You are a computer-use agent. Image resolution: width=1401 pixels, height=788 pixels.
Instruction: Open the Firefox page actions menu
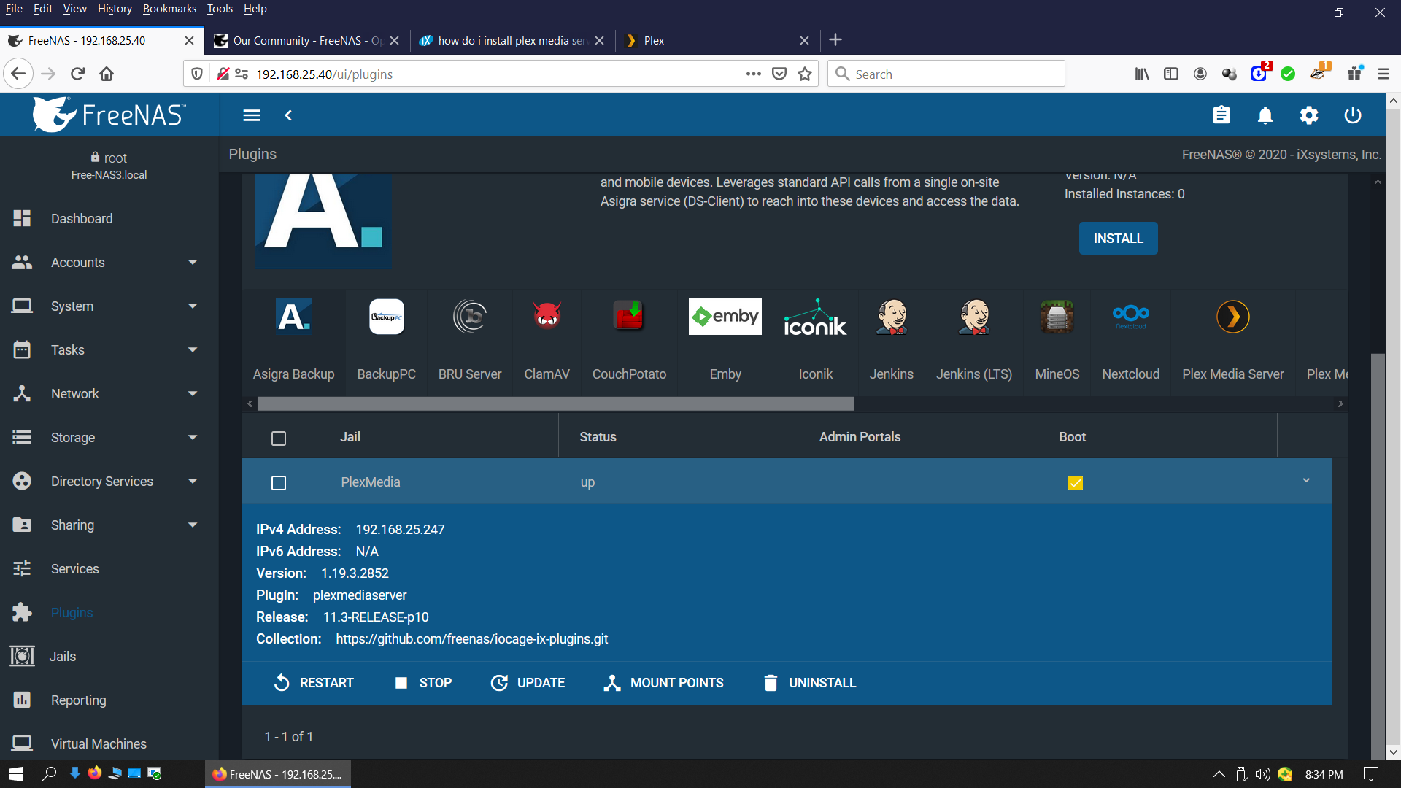point(754,74)
